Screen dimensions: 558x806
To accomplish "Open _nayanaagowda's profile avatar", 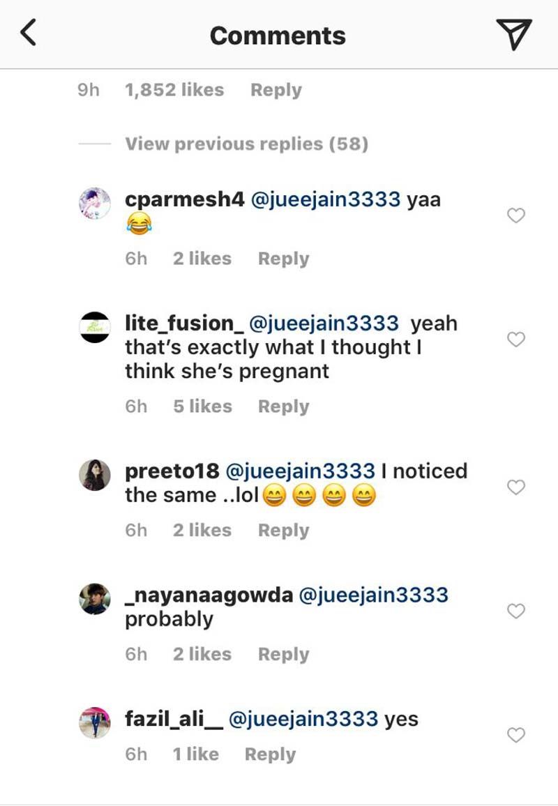I will 94,599.
